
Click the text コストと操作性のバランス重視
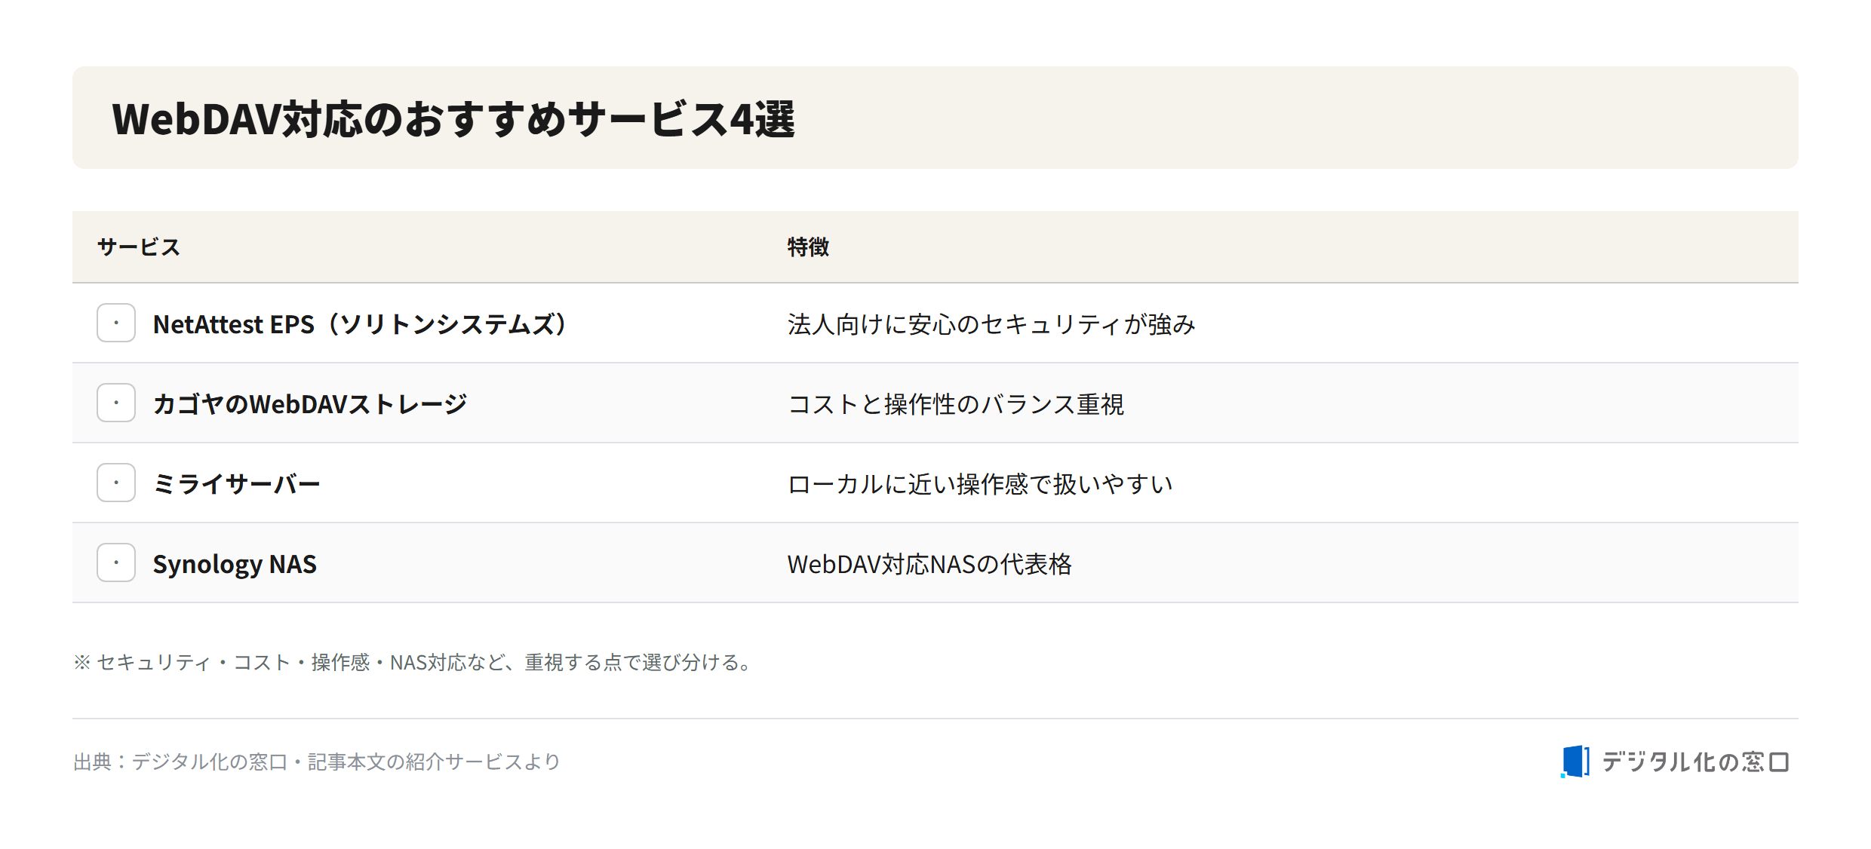tap(956, 404)
